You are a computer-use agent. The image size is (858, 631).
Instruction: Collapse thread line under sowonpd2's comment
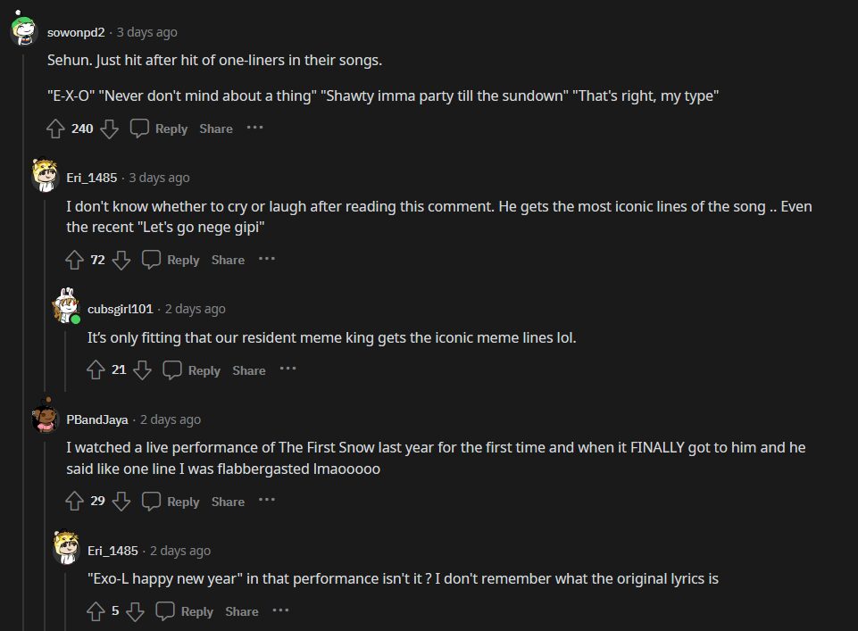23,357
